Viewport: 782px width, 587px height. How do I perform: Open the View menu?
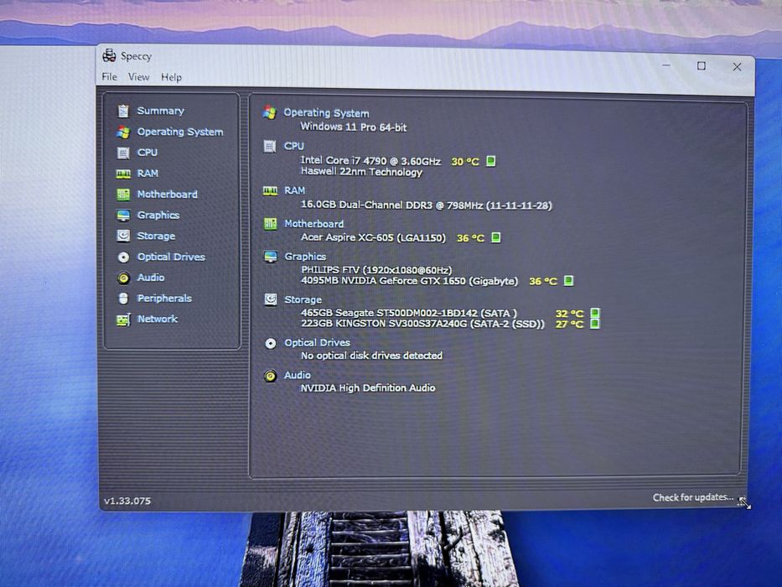pos(138,77)
